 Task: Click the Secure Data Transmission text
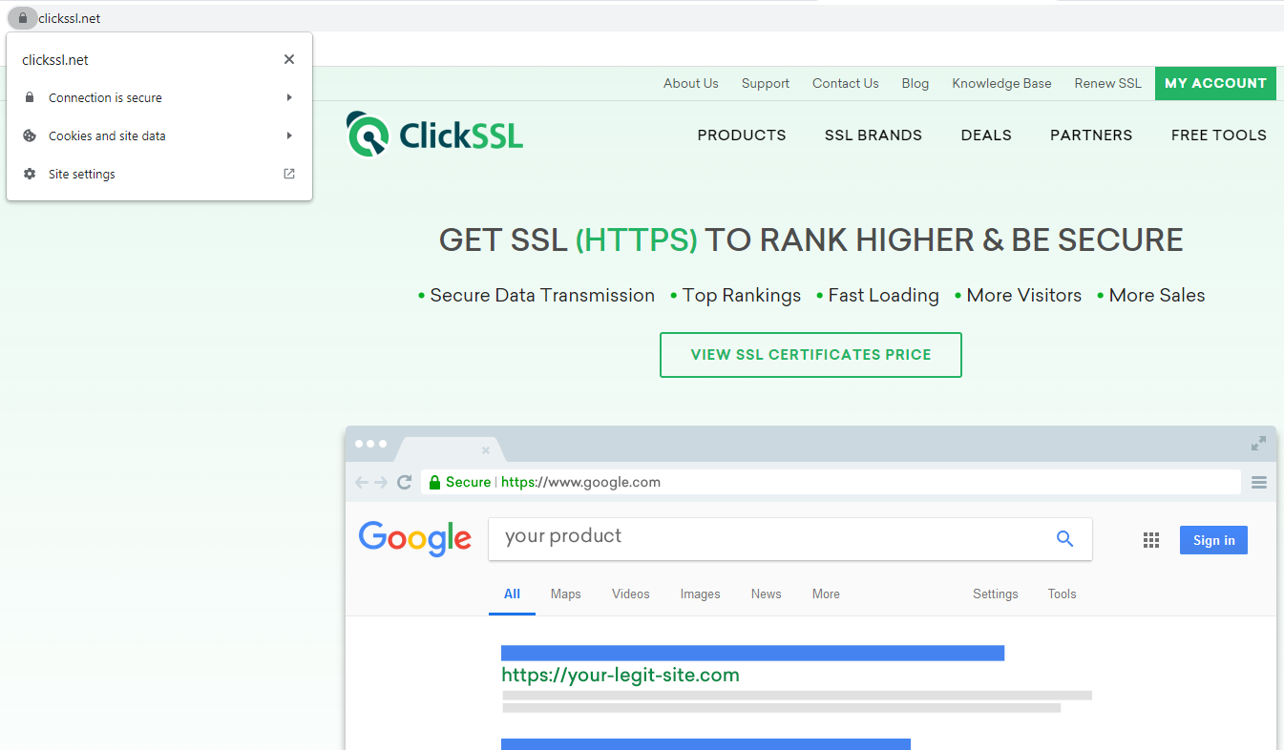[542, 296]
